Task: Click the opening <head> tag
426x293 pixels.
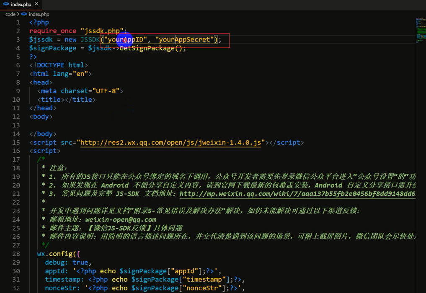Action: coord(41,82)
